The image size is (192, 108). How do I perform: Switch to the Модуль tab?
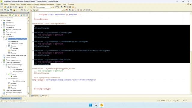pyautogui.click(x=44, y=96)
